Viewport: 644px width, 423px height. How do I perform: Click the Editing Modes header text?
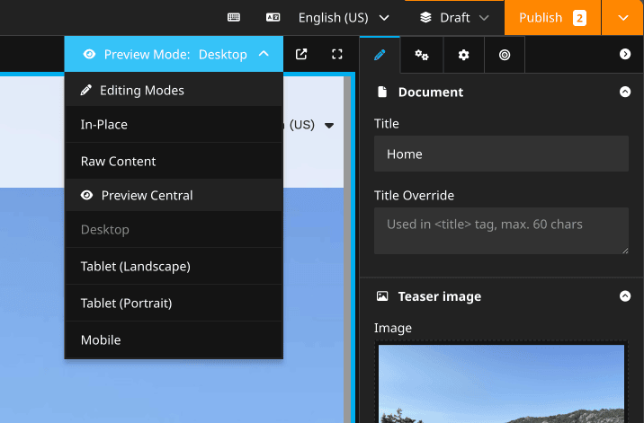[x=142, y=91]
